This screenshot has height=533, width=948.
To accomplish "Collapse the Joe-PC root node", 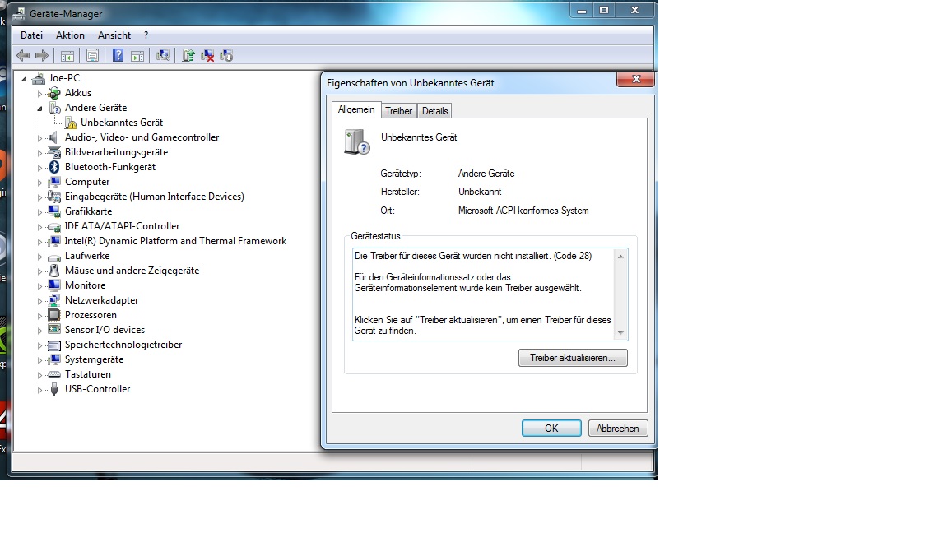I will tap(24, 79).
